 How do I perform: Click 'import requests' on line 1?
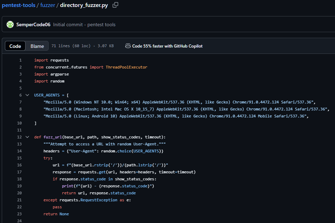51,60
